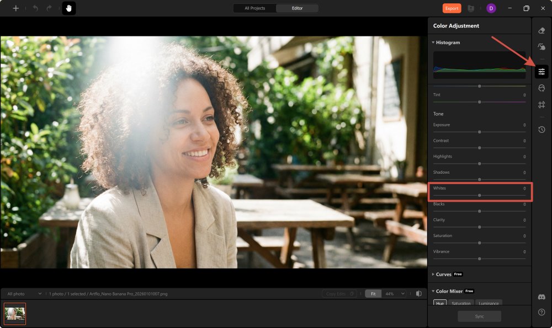Image resolution: width=552 pixels, height=328 pixels.
Task: Open the Discord community icon
Action: coord(542,296)
